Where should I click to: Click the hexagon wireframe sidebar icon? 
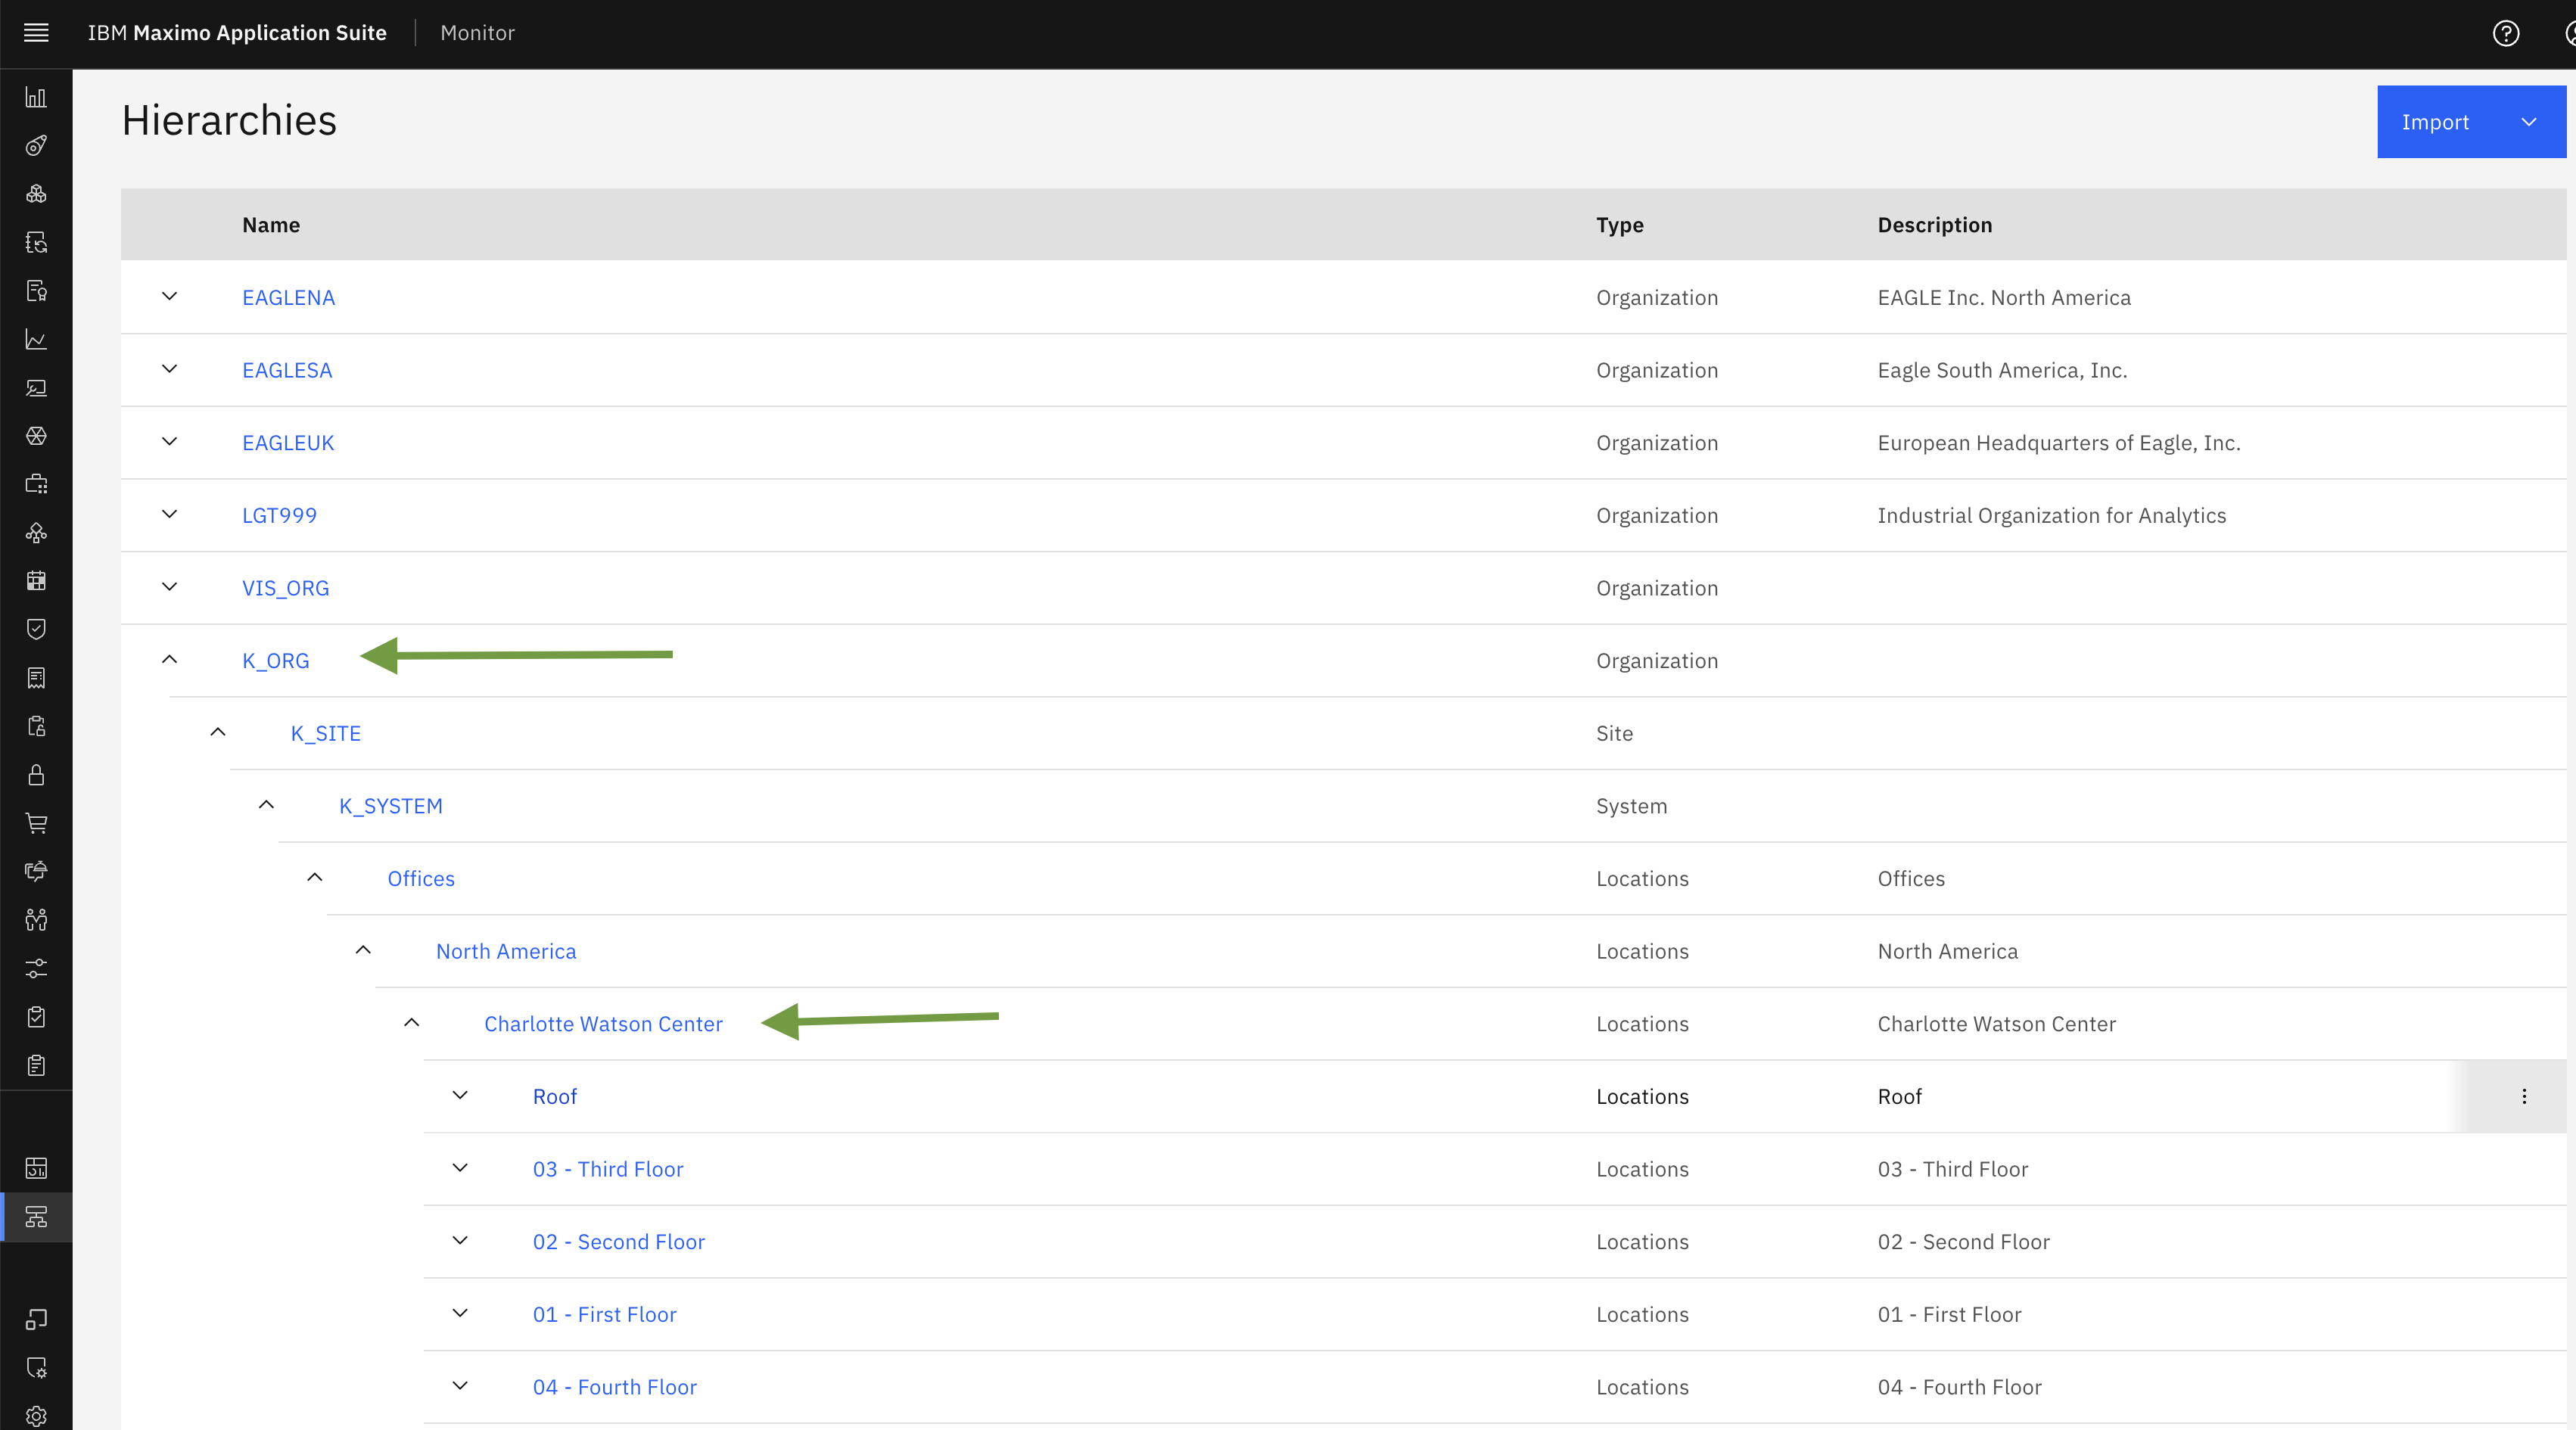pos(36,436)
